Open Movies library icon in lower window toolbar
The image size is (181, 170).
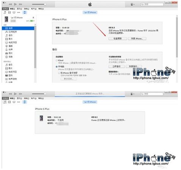(x=9, y=102)
